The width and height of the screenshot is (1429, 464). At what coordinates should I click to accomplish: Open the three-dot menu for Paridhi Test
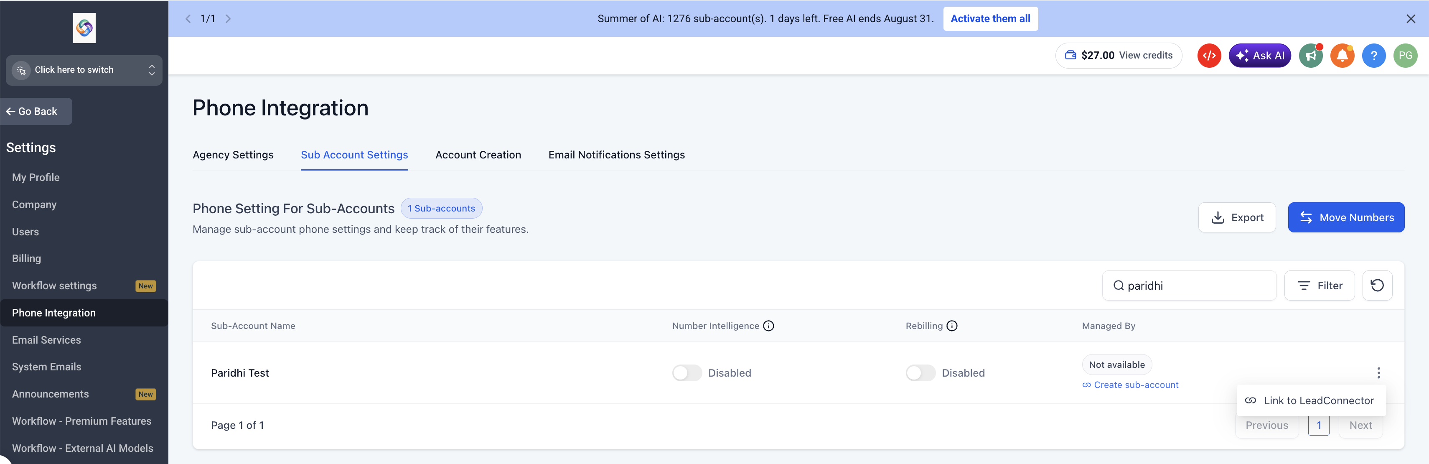click(1378, 373)
